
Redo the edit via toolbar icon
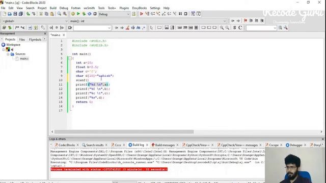pyautogui.click(x=34, y=14)
